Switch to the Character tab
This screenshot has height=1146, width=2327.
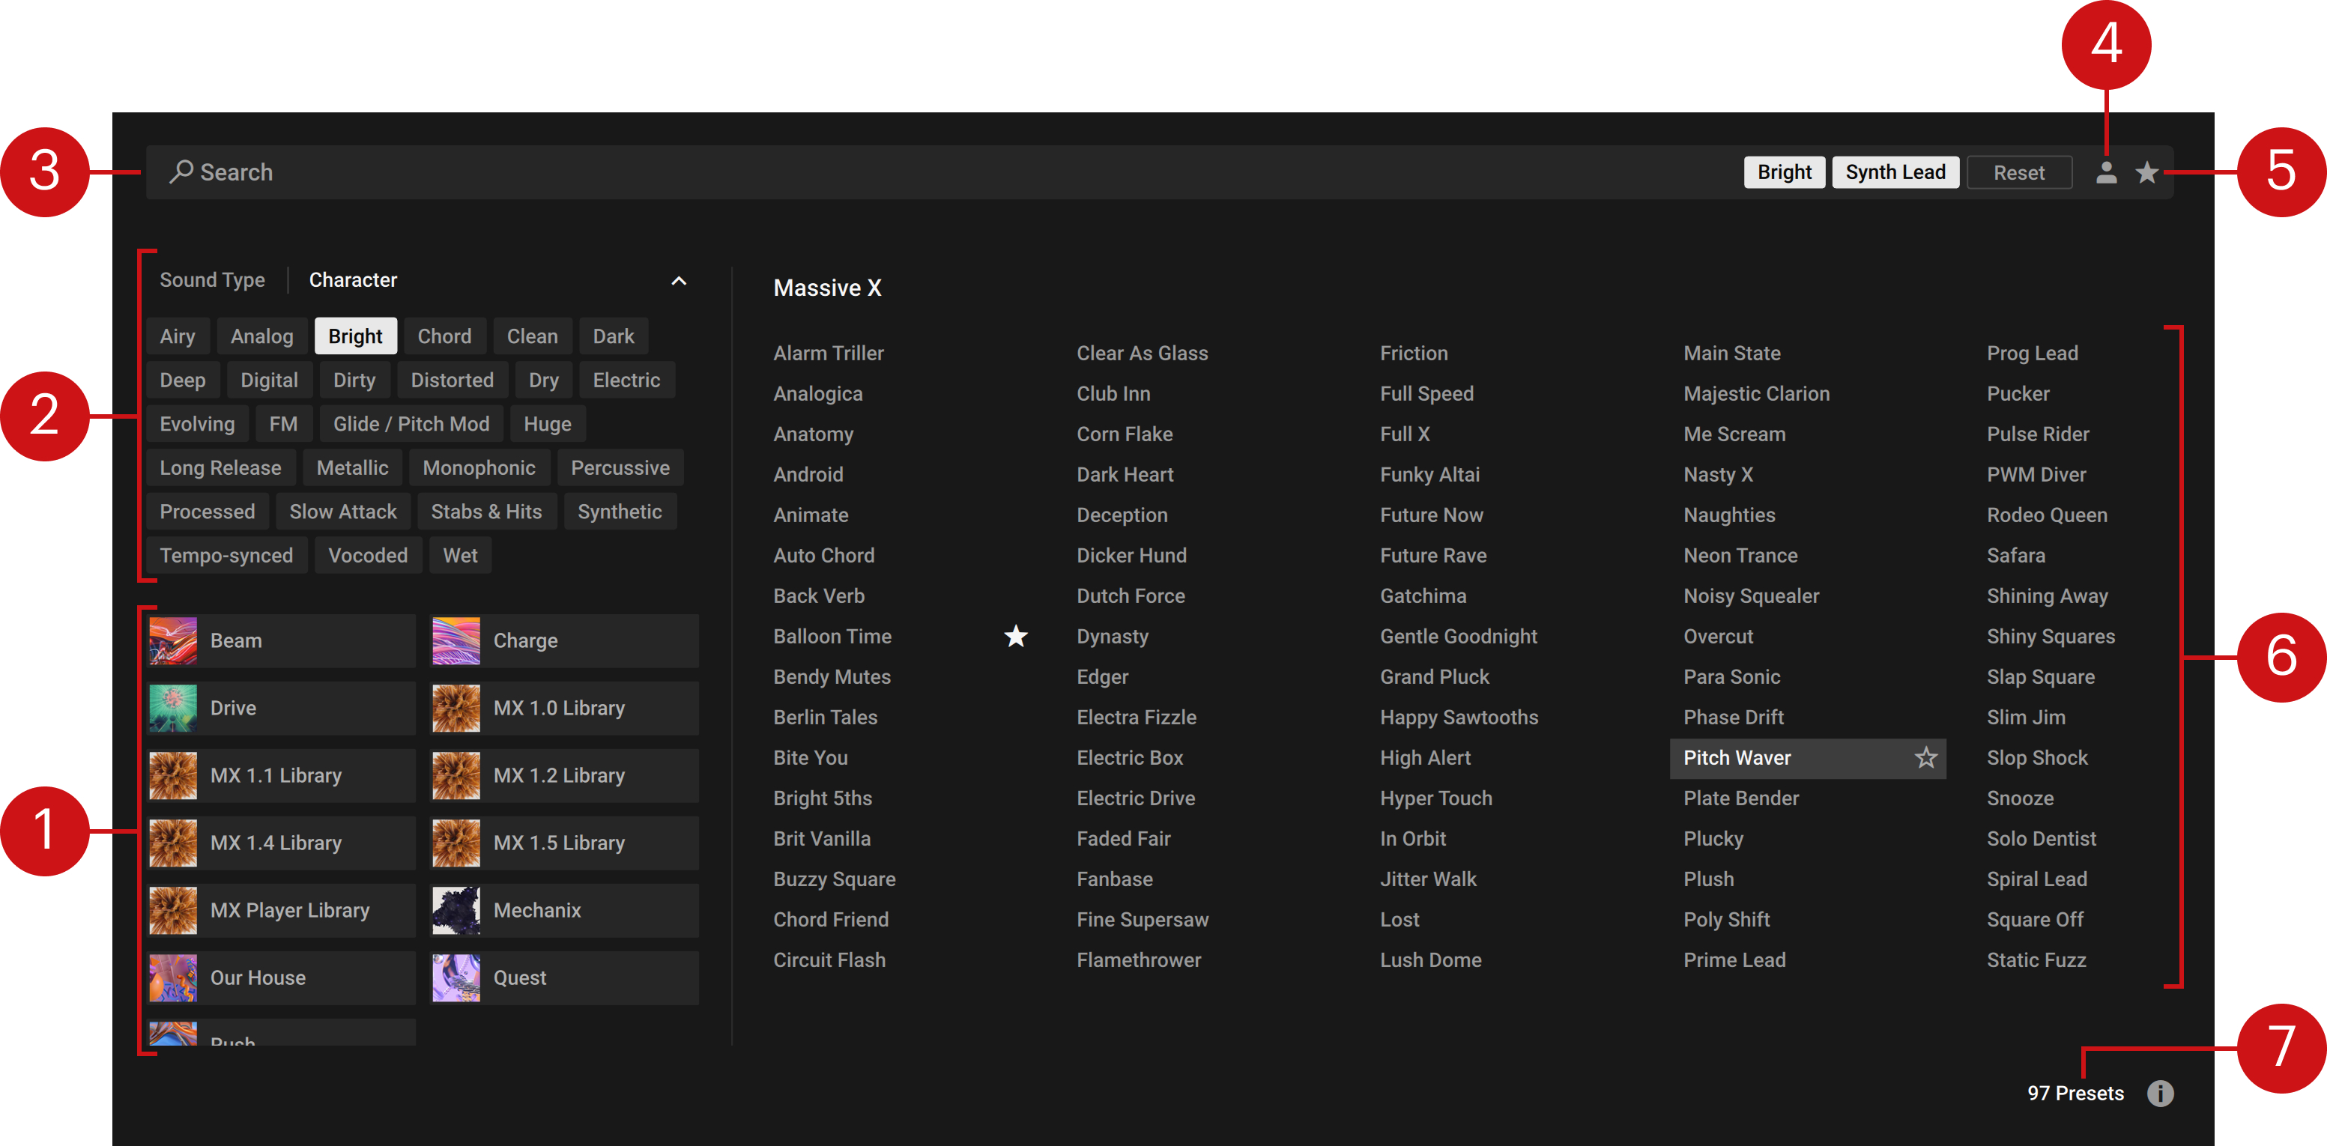[x=352, y=280]
